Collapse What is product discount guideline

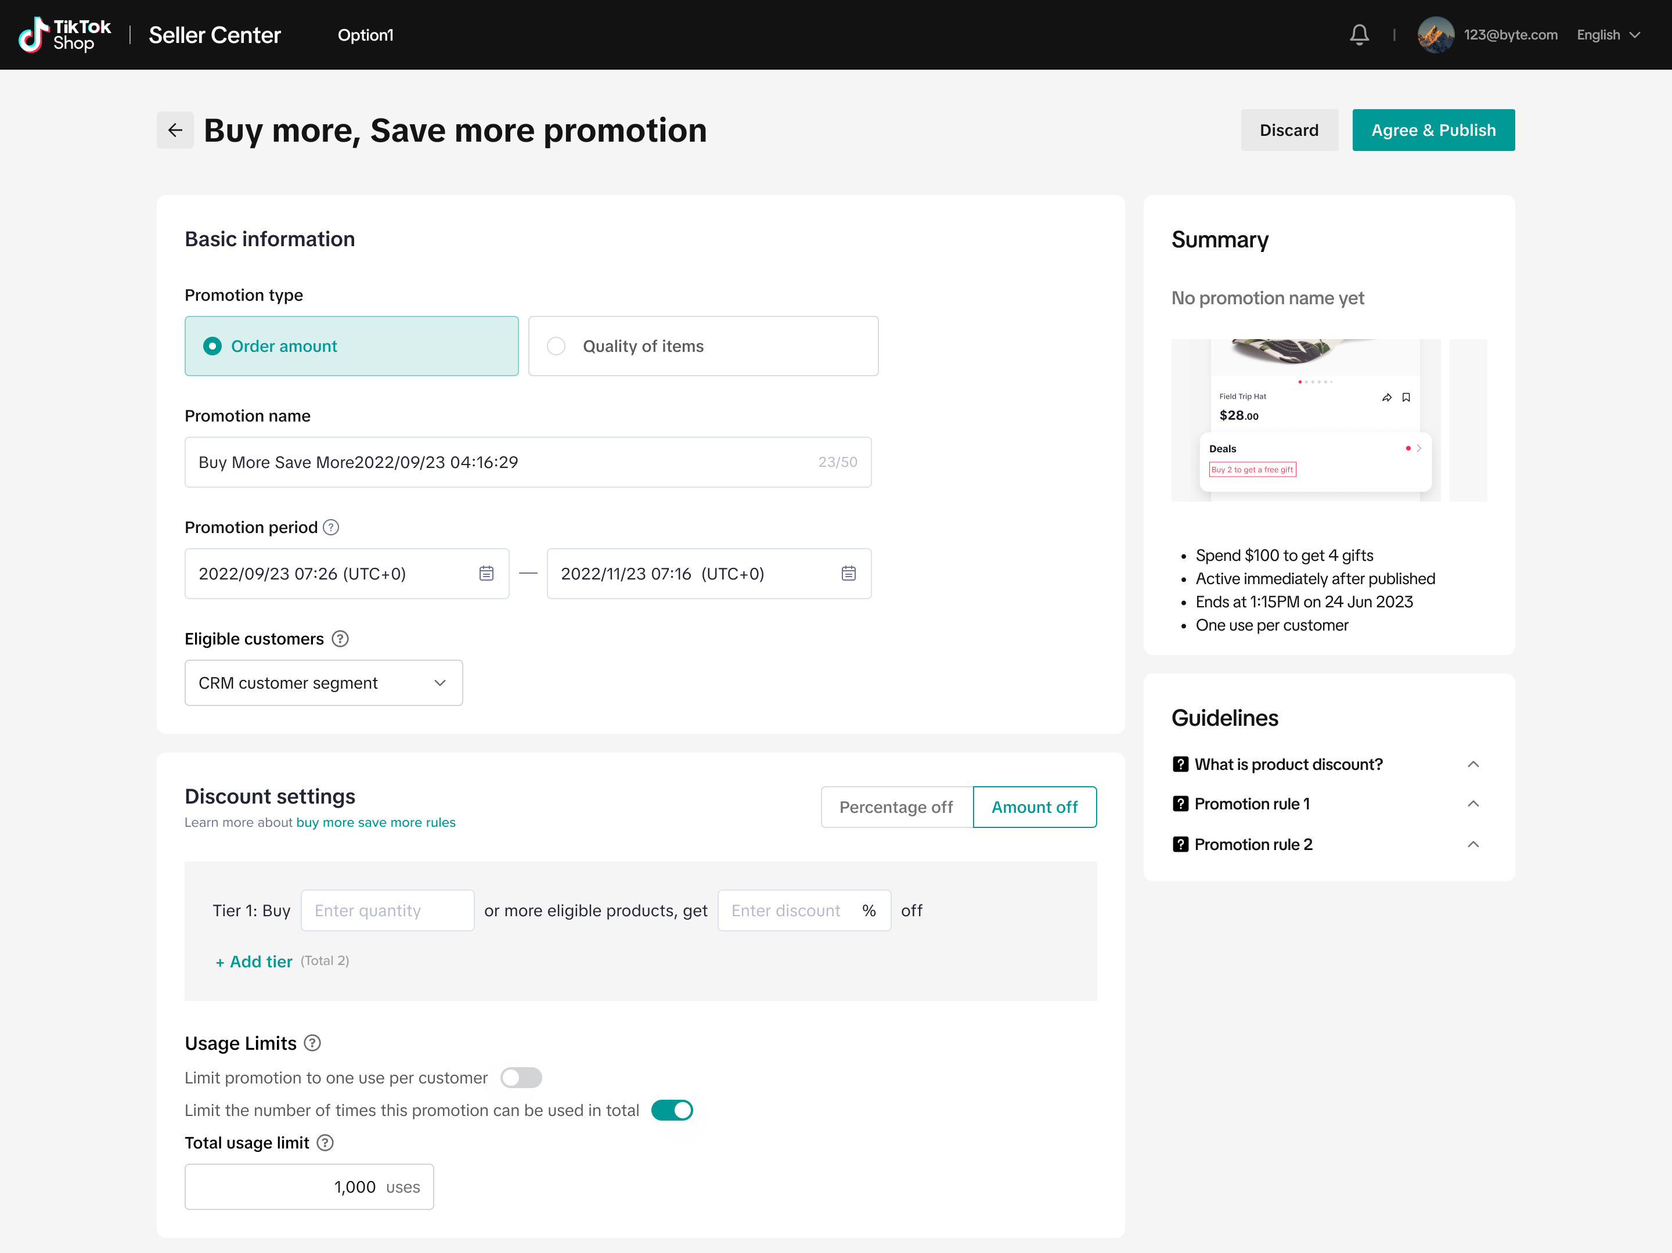(x=1472, y=765)
